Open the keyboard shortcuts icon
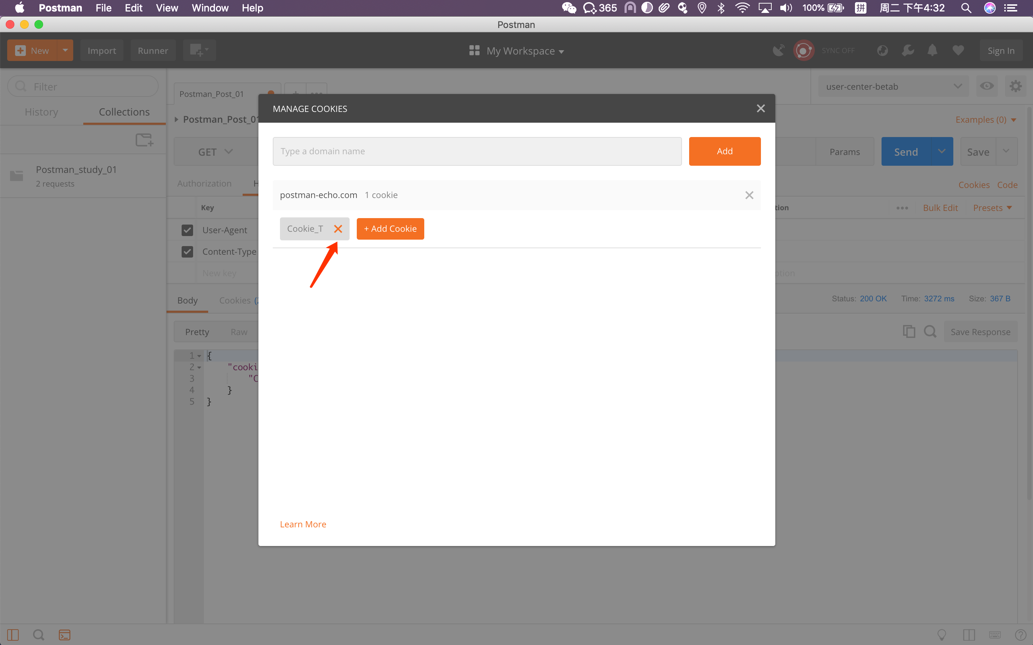Viewport: 1033px width, 645px height. tap(994, 635)
